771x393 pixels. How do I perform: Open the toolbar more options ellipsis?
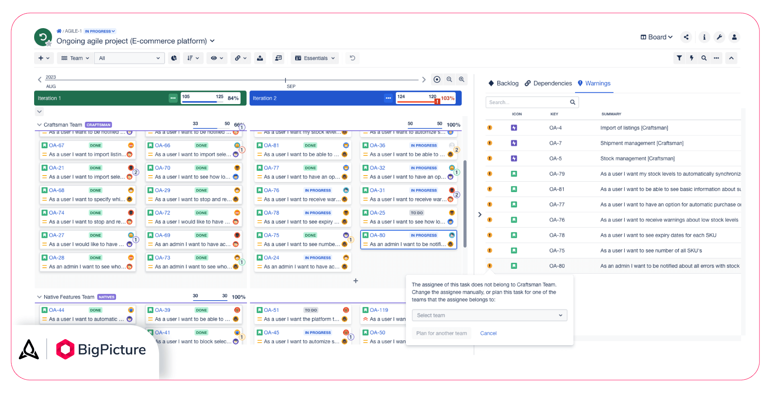coord(716,58)
